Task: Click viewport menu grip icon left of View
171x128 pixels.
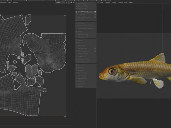Action: [x=98, y=2]
